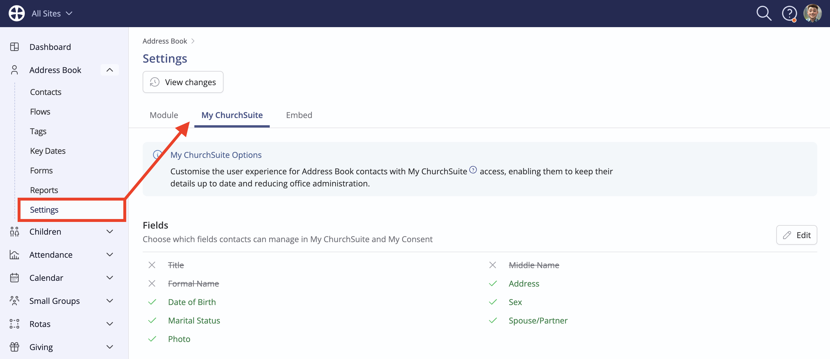
Task: Open Key Dates in sidebar
Action: pos(48,151)
